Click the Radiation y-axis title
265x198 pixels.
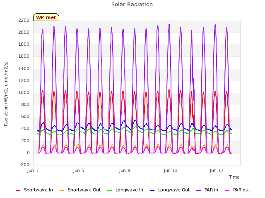[x=6, y=94]
